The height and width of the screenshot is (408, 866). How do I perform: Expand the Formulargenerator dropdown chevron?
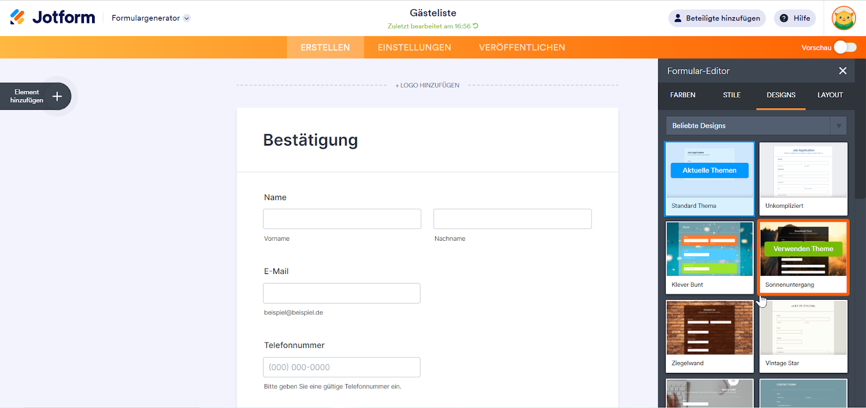[x=187, y=18]
